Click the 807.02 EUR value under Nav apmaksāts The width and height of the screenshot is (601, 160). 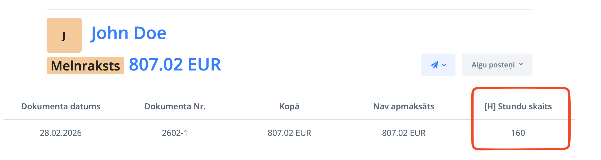tap(403, 133)
